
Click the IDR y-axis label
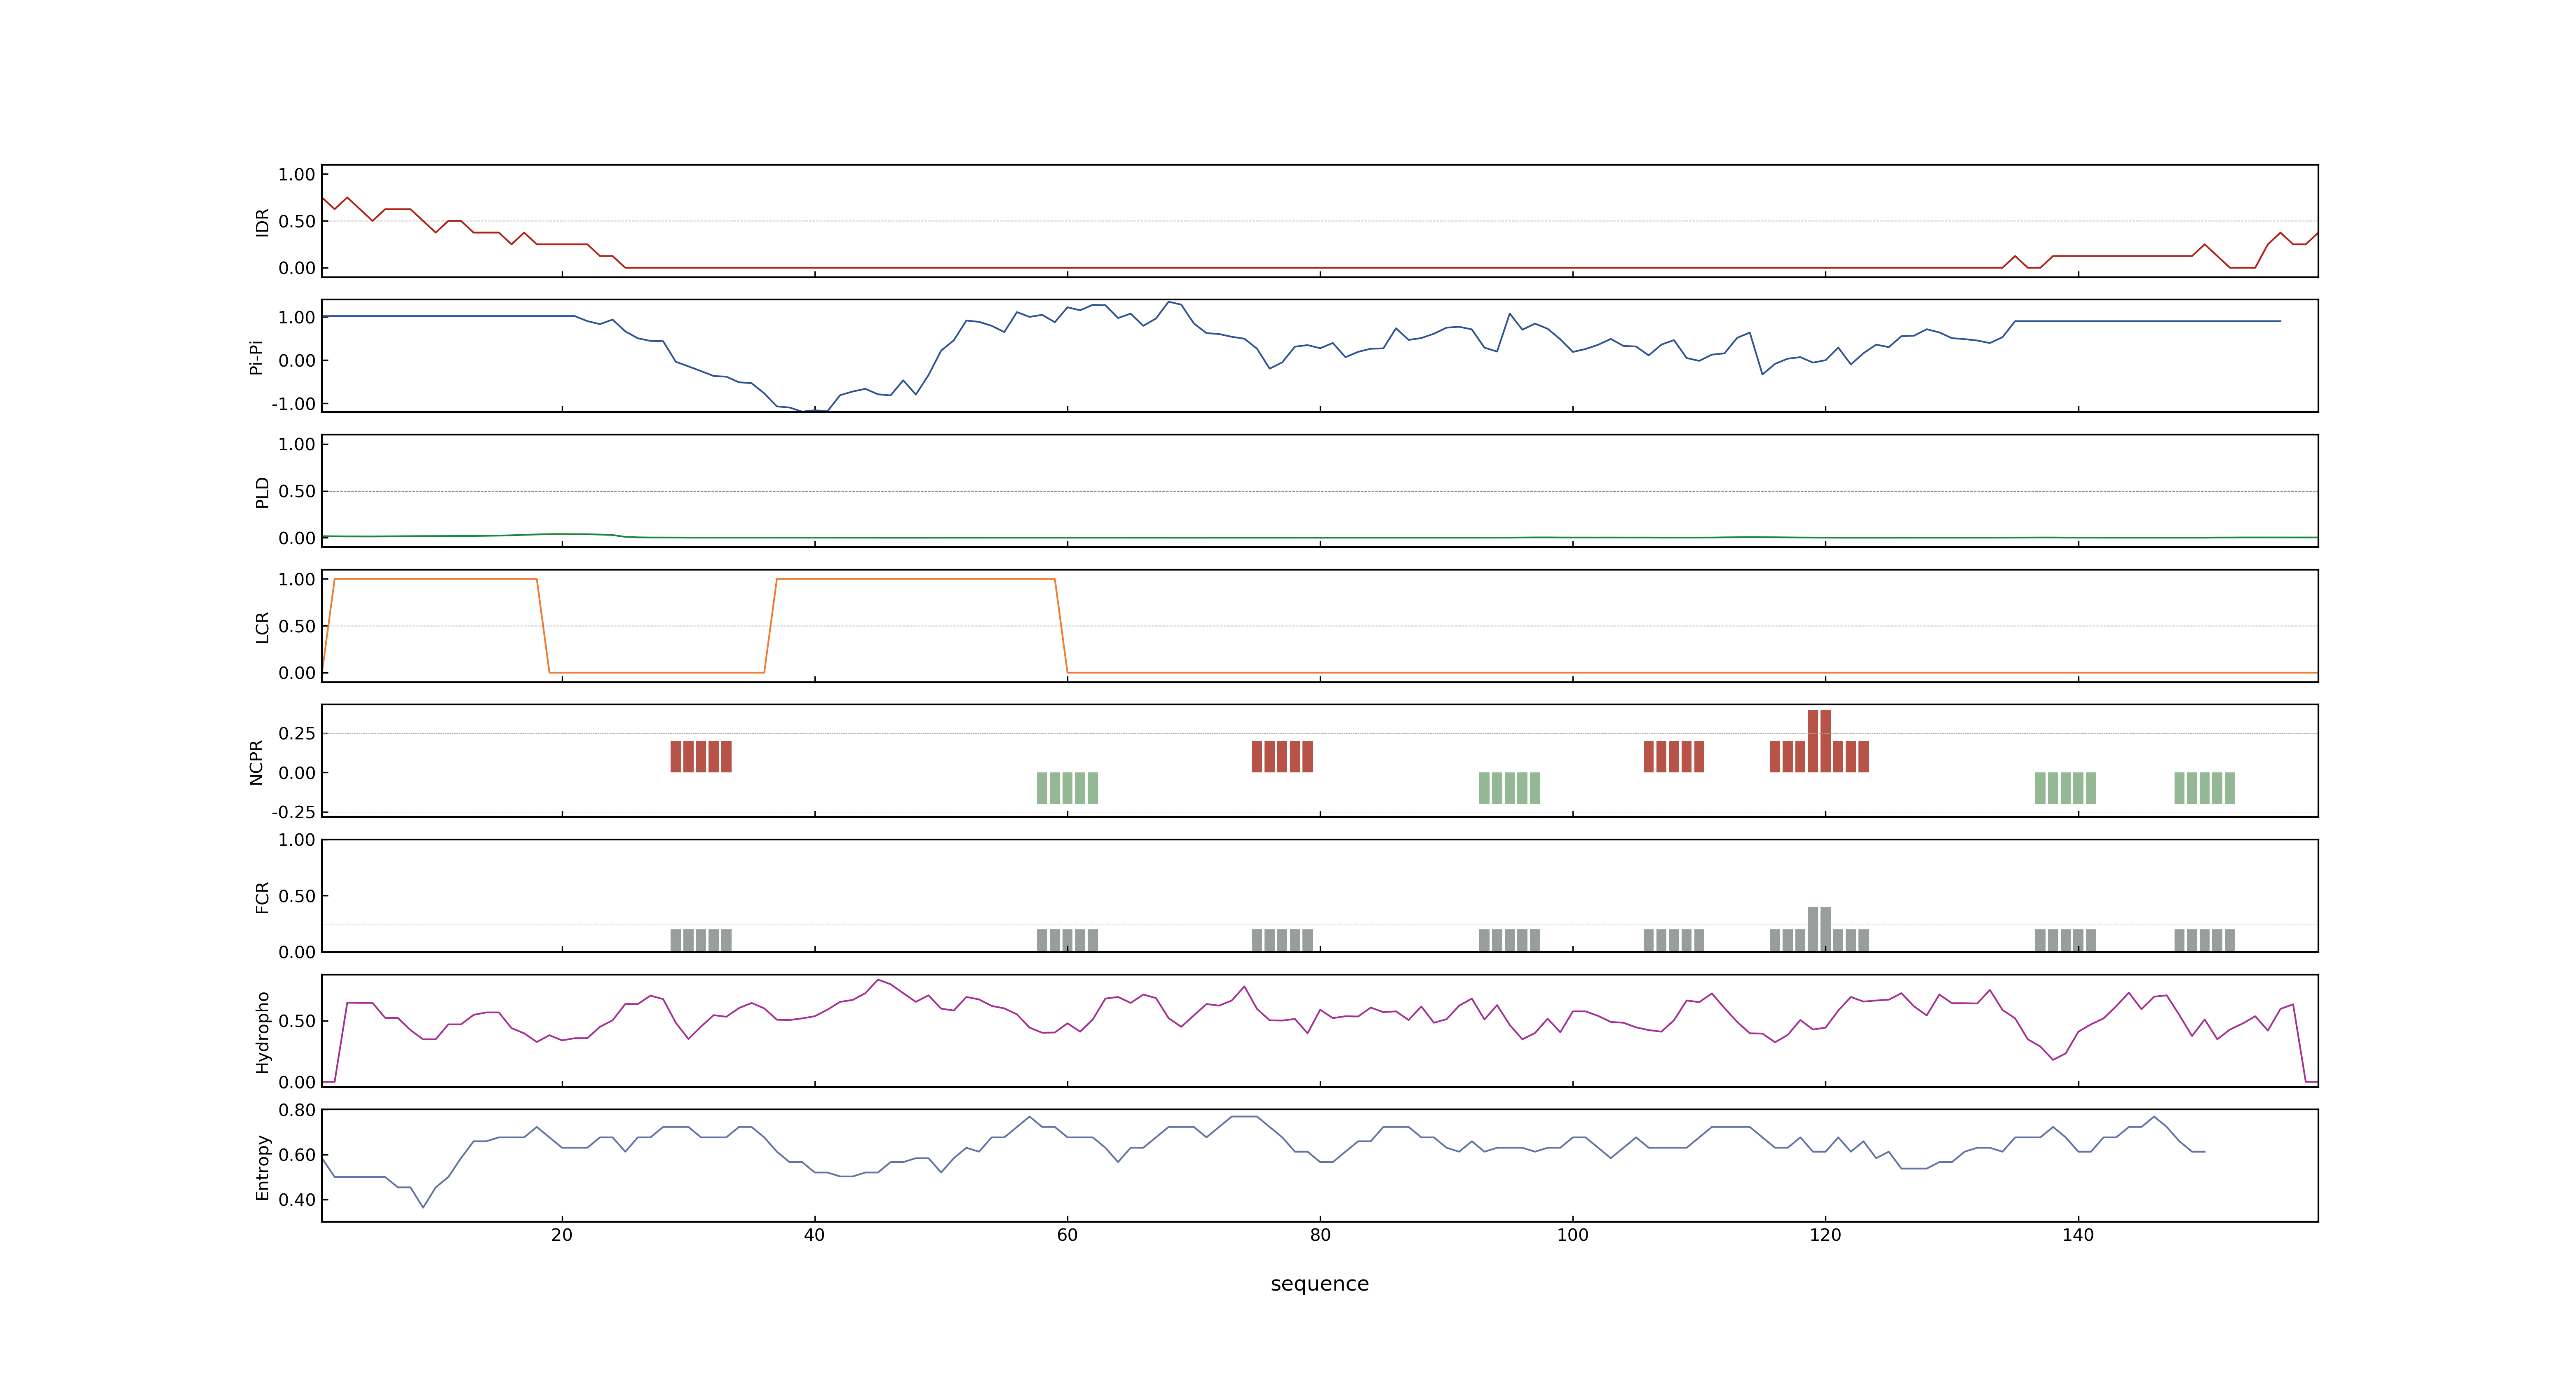(262, 222)
